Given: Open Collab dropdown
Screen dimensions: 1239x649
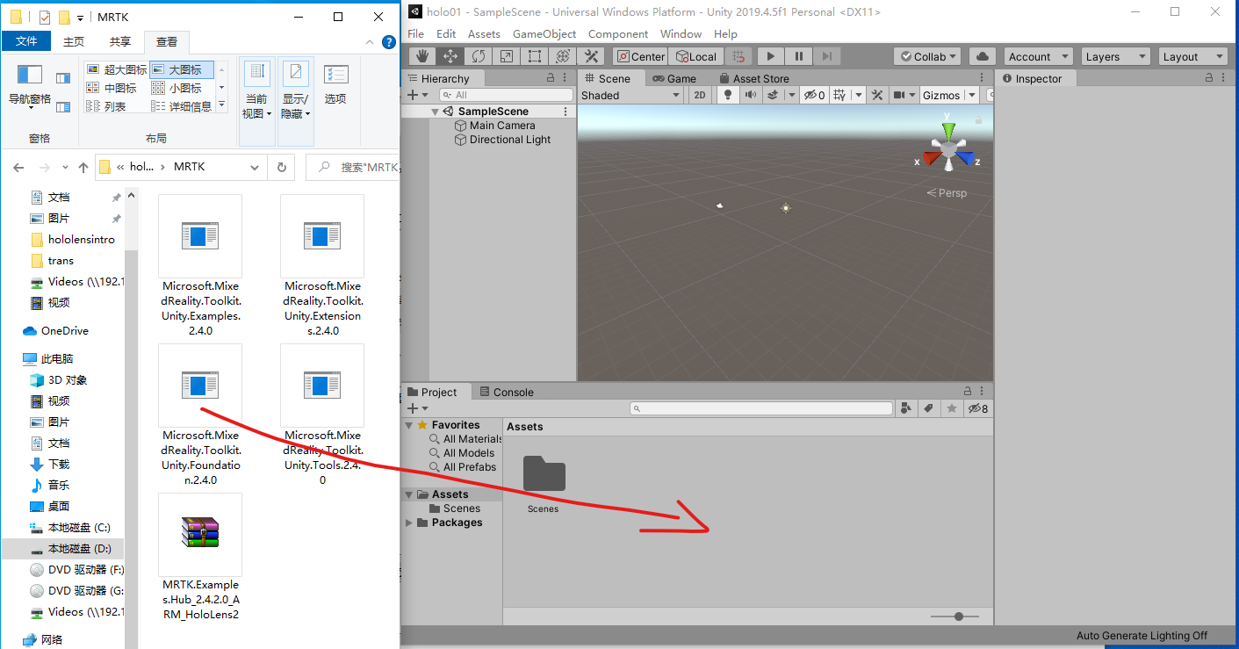Looking at the screenshot, I should (x=929, y=56).
